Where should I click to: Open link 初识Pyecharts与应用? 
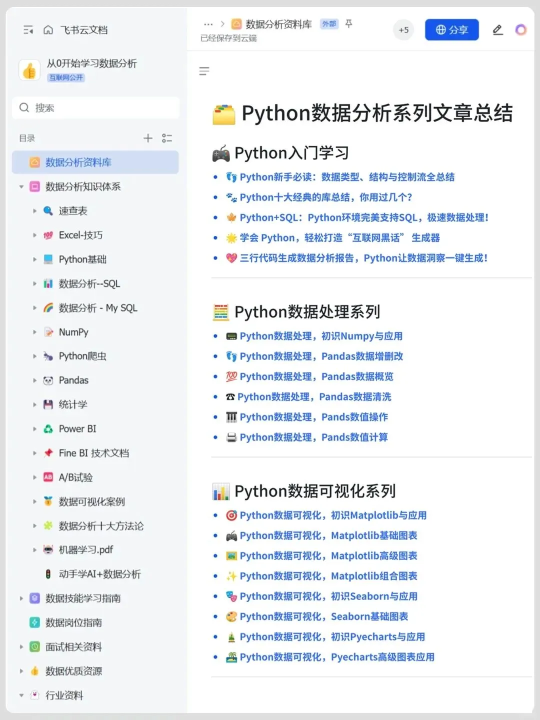point(332,637)
